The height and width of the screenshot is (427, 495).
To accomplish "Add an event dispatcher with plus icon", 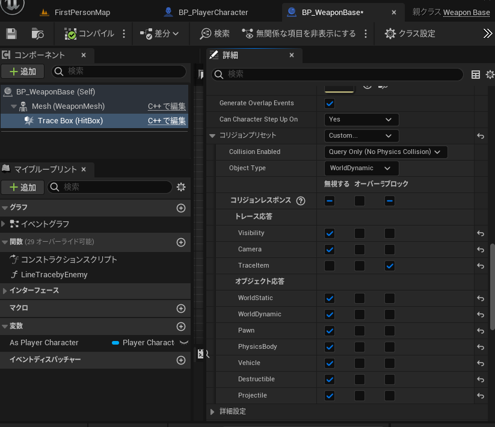I will 181,360.
